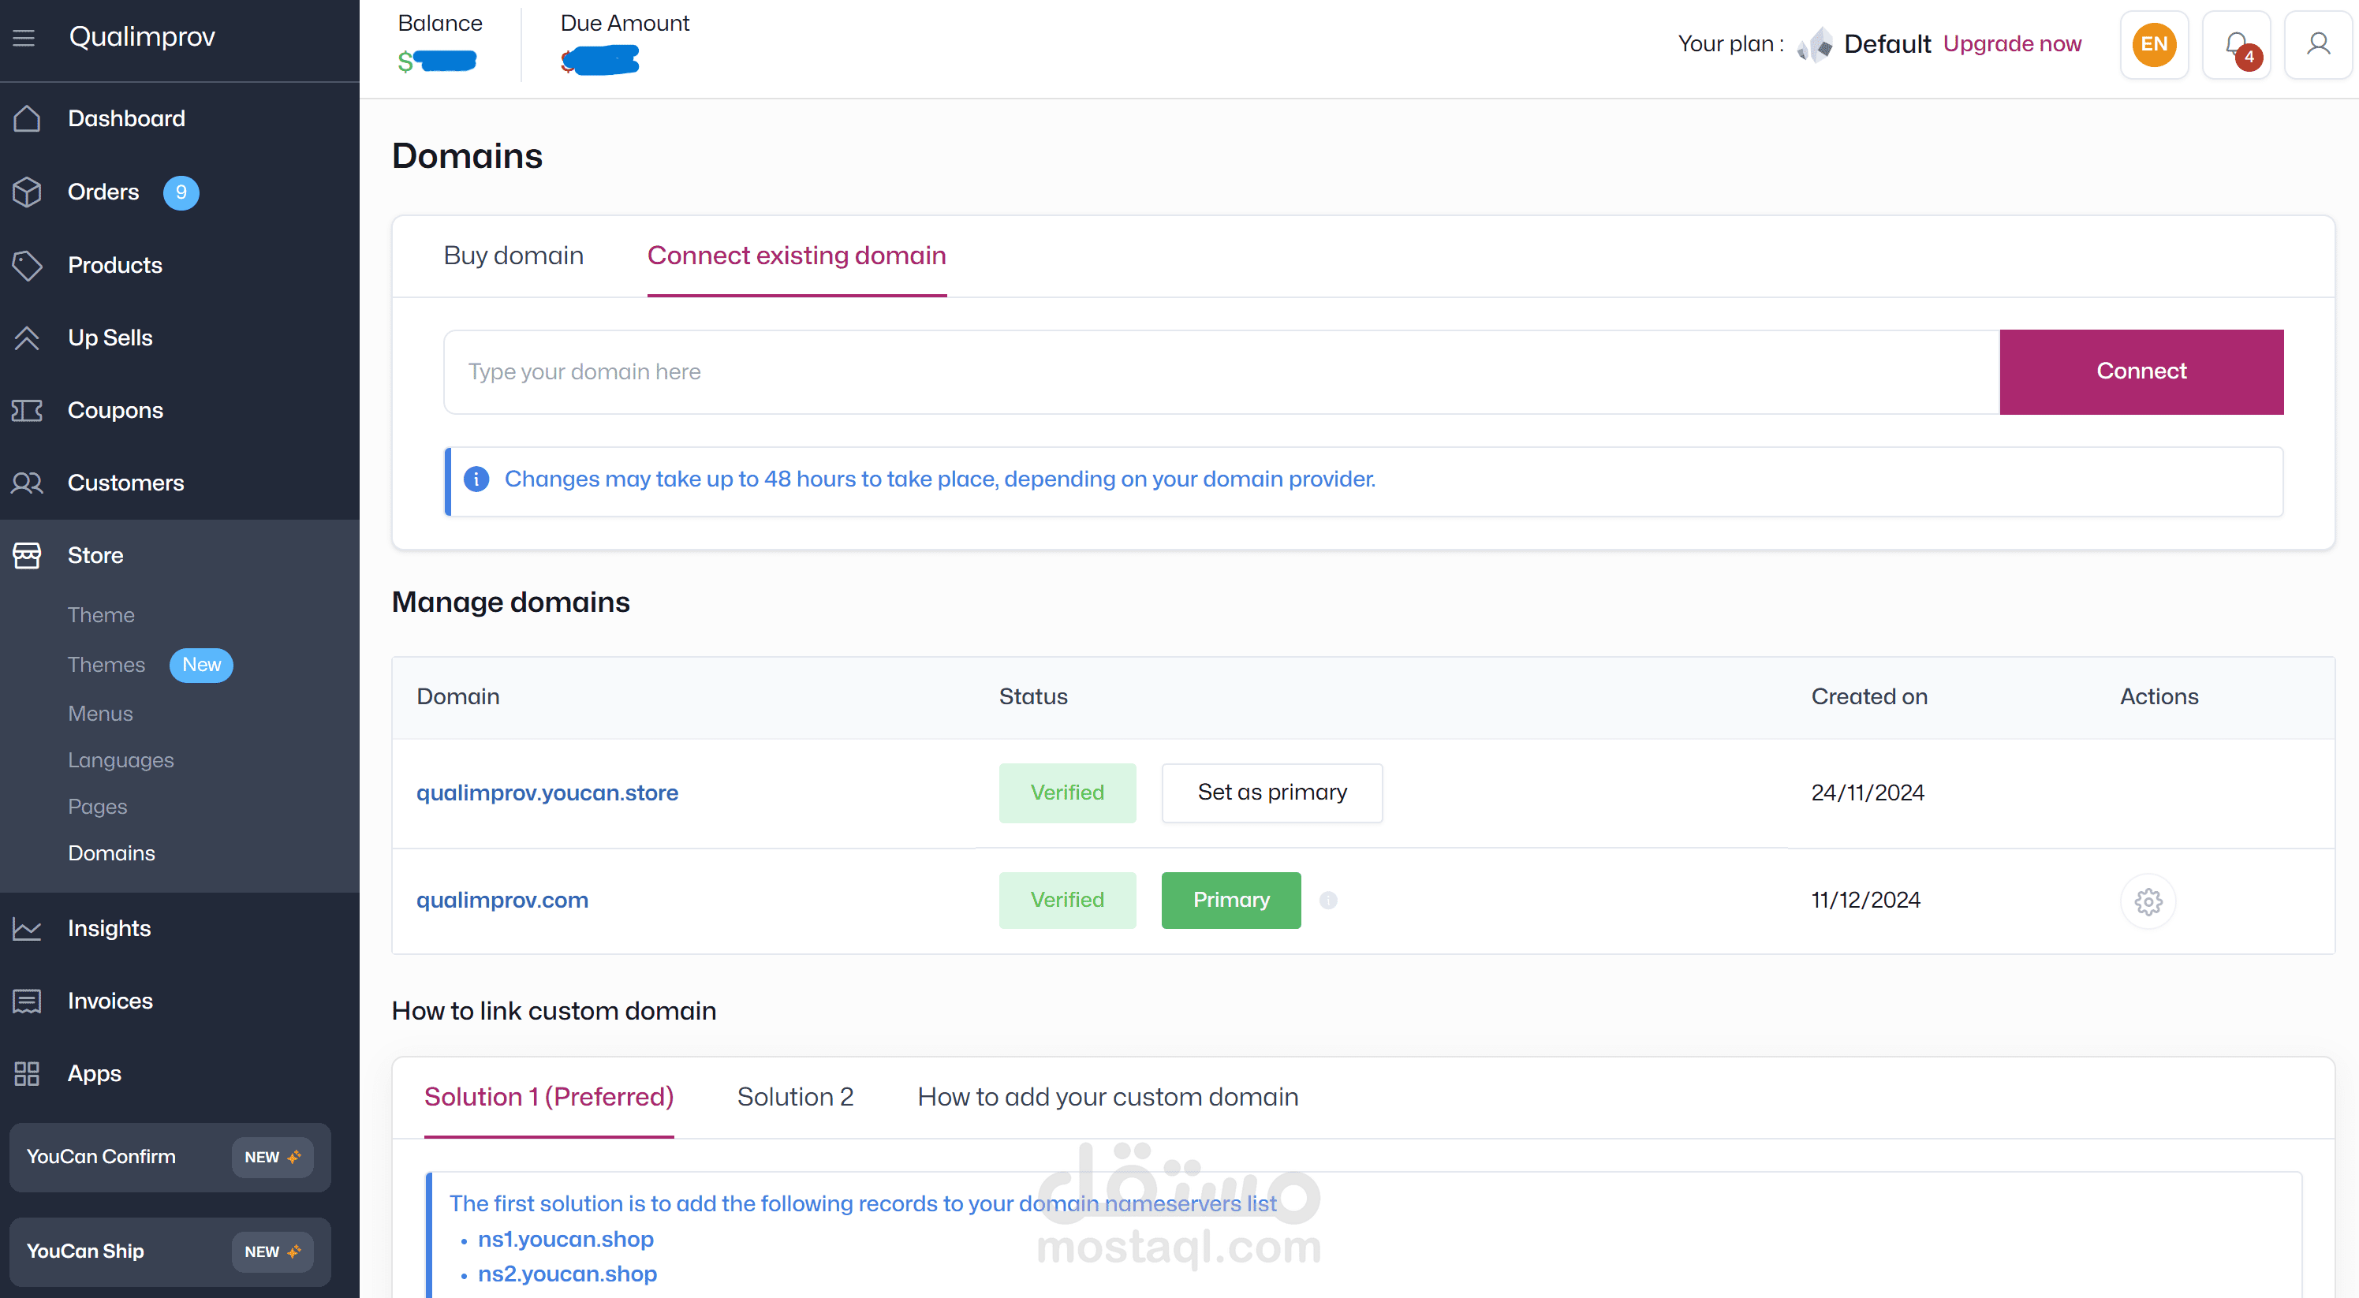The image size is (2359, 1298).
Task: Click the gear icon for qualimprov.com
Action: pyautogui.click(x=2148, y=901)
